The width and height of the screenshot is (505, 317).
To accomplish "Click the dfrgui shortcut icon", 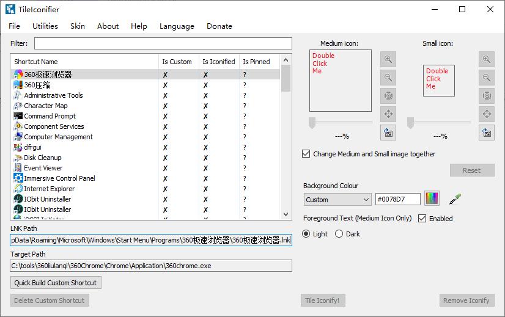I will (x=18, y=147).
